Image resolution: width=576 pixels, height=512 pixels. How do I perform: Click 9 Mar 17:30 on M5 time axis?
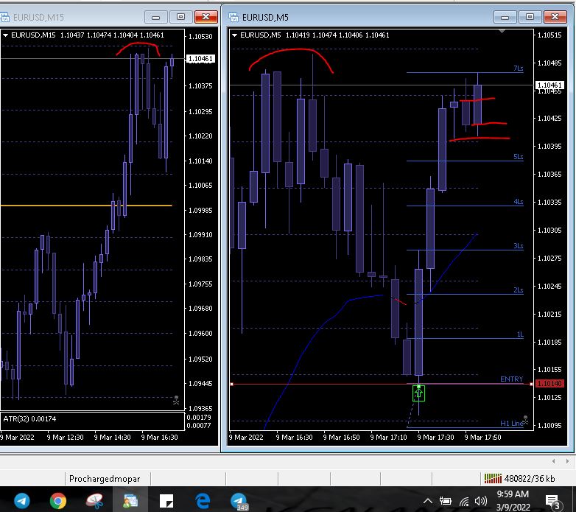pos(435,438)
